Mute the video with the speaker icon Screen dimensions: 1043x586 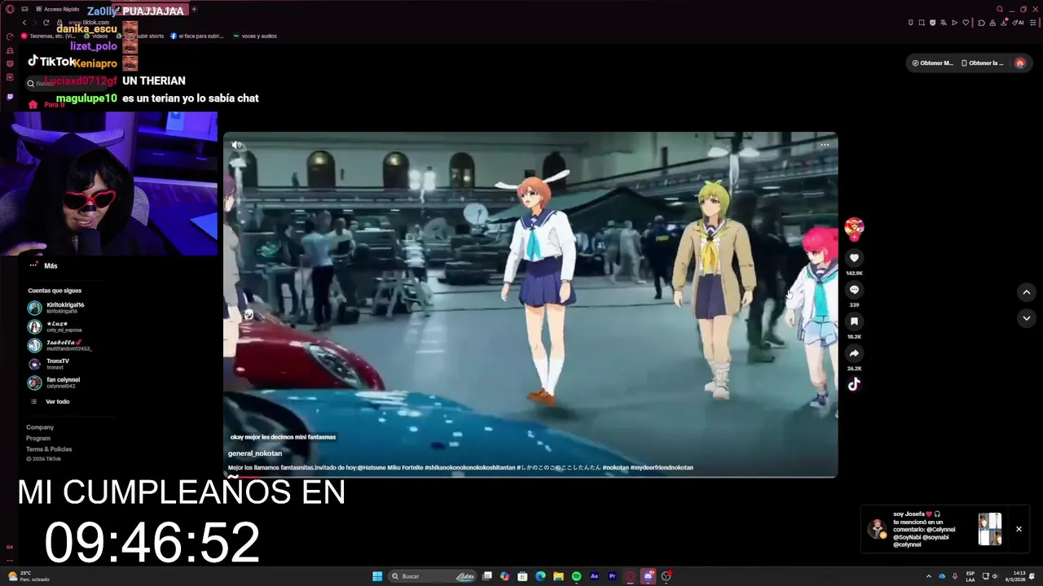tap(236, 145)
